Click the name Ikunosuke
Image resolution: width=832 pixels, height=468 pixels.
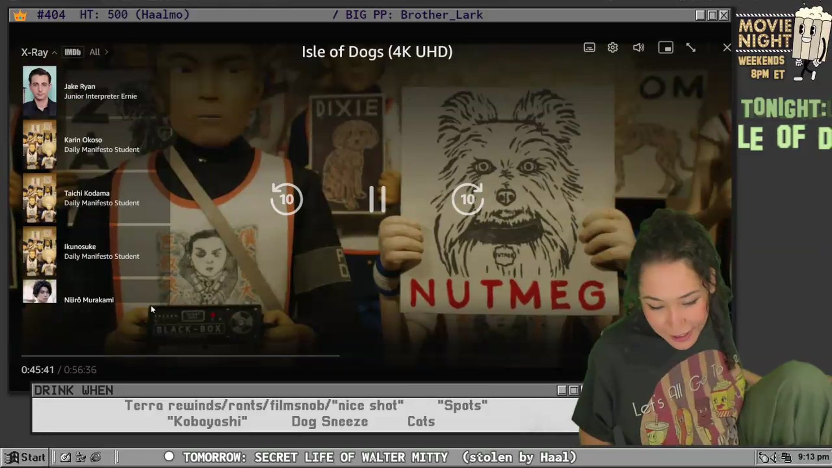(80, 246)
